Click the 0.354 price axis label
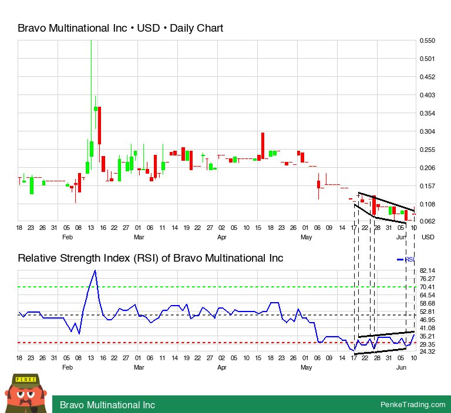The height and width of the screenshot is (413, 451). point(428,113)
